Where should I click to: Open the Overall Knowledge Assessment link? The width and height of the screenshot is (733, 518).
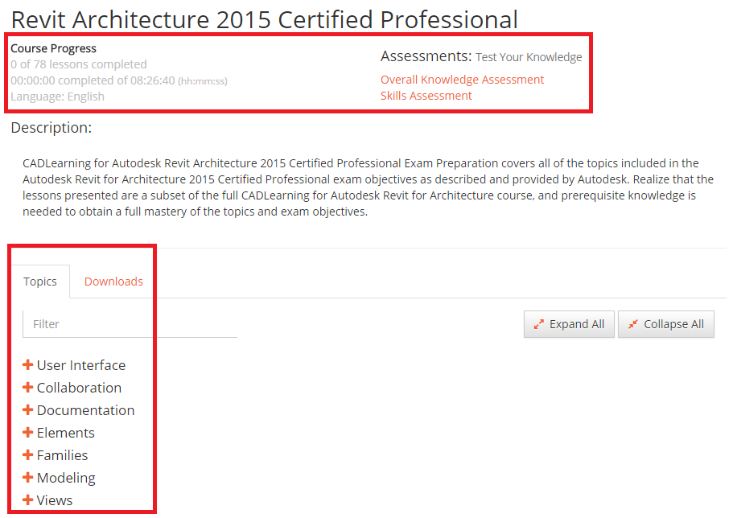[463, 80]
